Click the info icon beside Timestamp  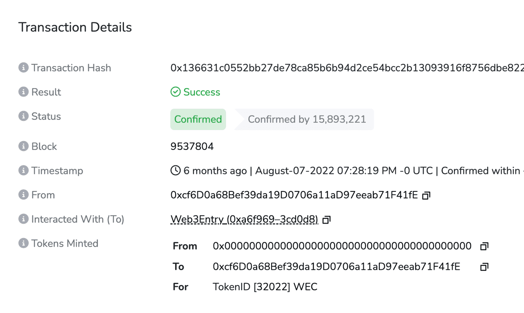tap(23, 171)
